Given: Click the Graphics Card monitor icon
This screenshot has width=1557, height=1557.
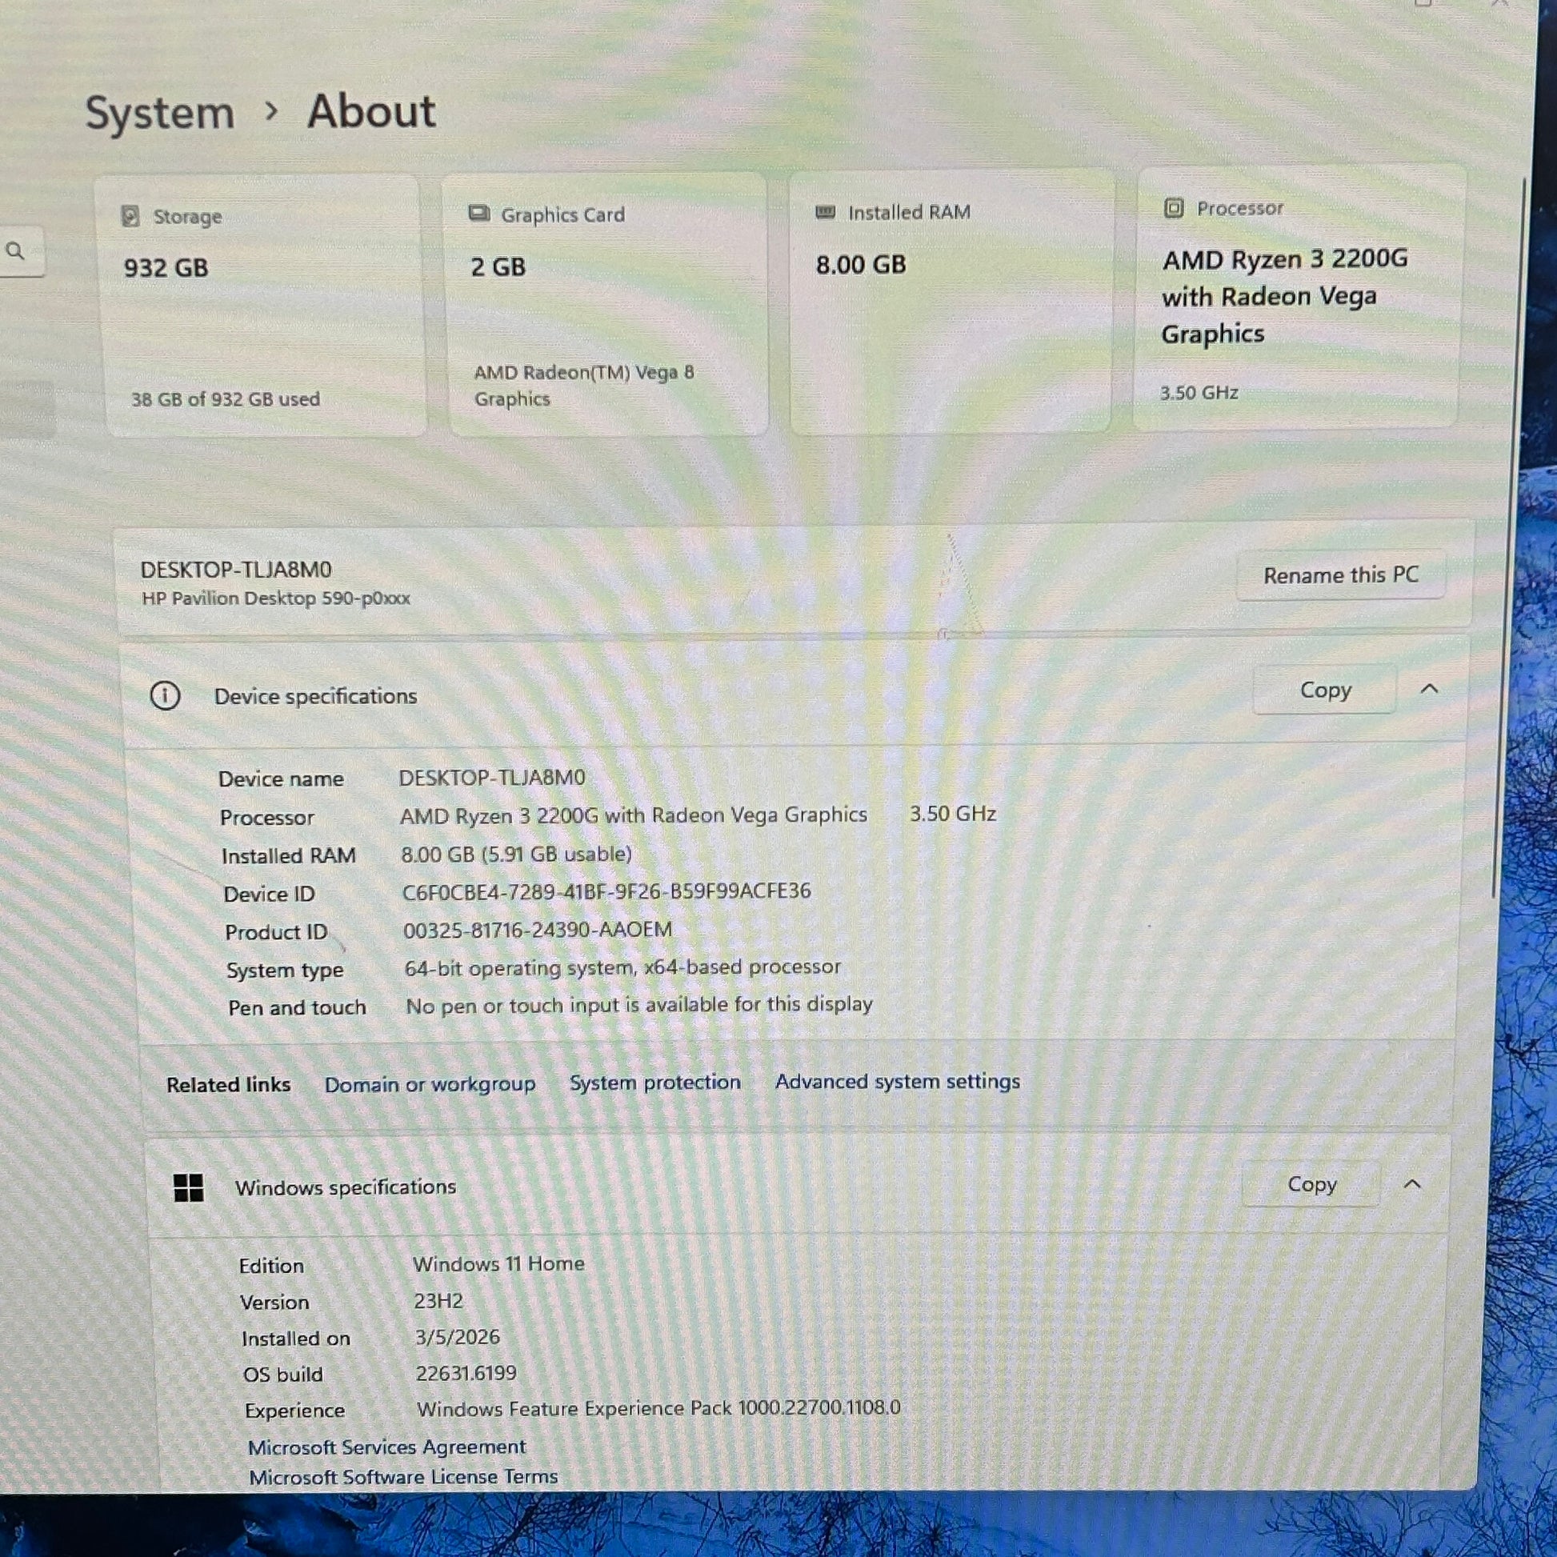Looking at the screenshot, I should tap(478, 214).
